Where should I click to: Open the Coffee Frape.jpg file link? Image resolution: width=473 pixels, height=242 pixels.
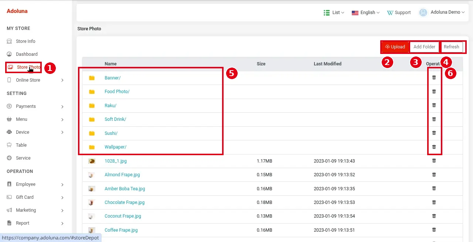pyautogui.click(x=121, y=230)
